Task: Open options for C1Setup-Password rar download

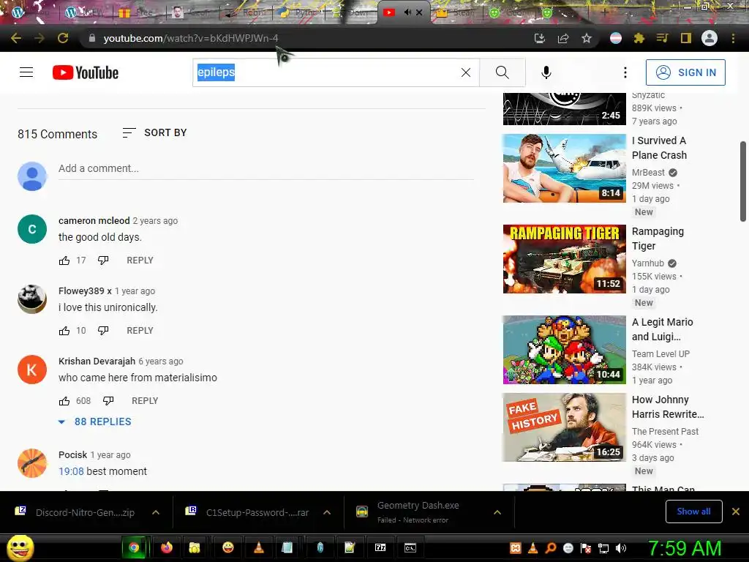Action: point(327,512)
